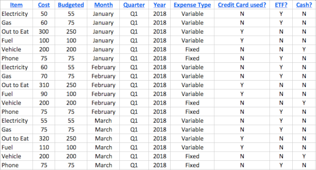This screenshot has width=316, height=170.
Task: Select cost 310 in February Out to Eat row
Action: (44, 85)
